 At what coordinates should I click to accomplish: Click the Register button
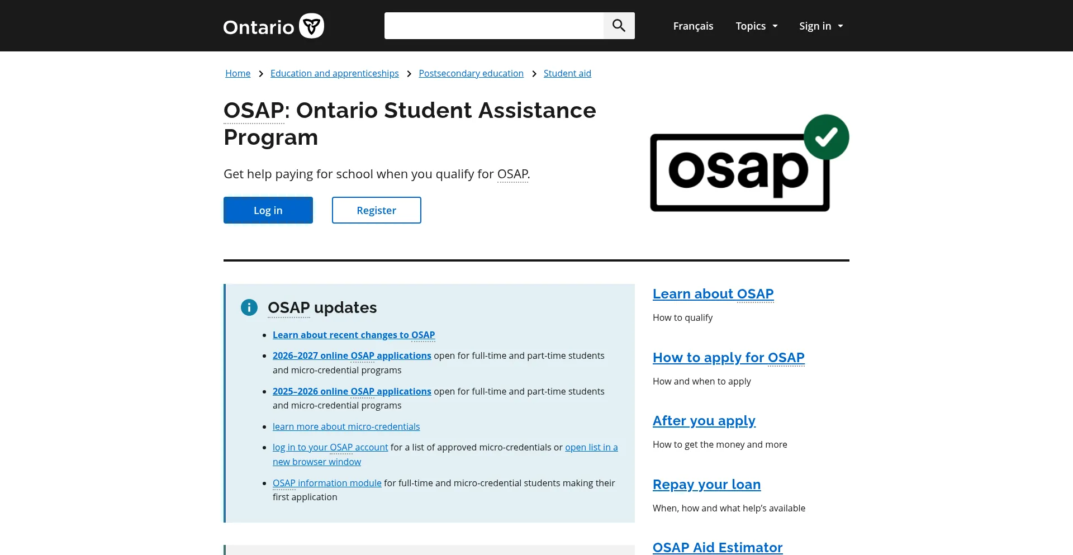[x=377, y=210]
